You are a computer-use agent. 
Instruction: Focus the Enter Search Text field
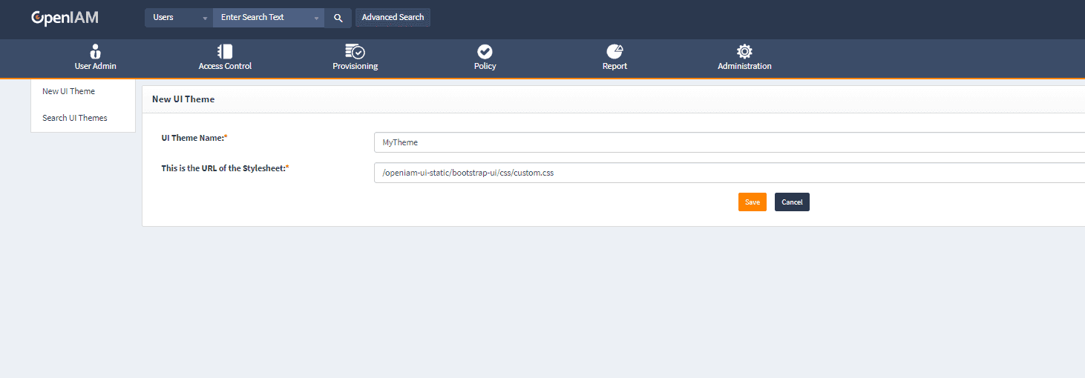tap(263, 18)
